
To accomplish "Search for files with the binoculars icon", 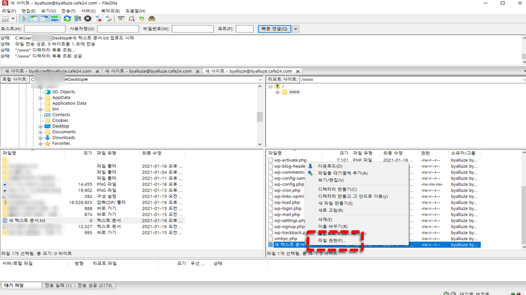I will [152, 18].
